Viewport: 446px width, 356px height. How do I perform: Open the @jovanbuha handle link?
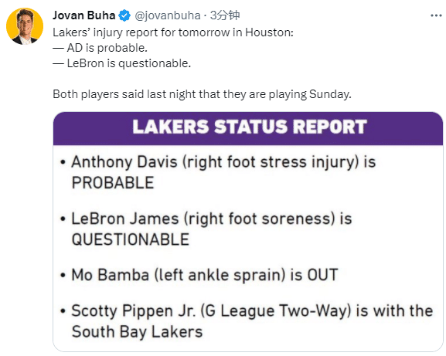click(168, 15)
